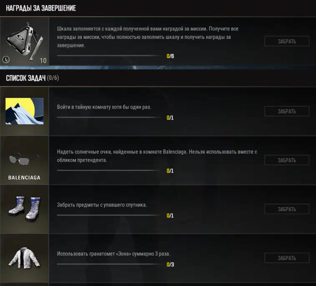316x286 pixels.
Task: Select the task about entering secret room
Action: coord(104,107)
